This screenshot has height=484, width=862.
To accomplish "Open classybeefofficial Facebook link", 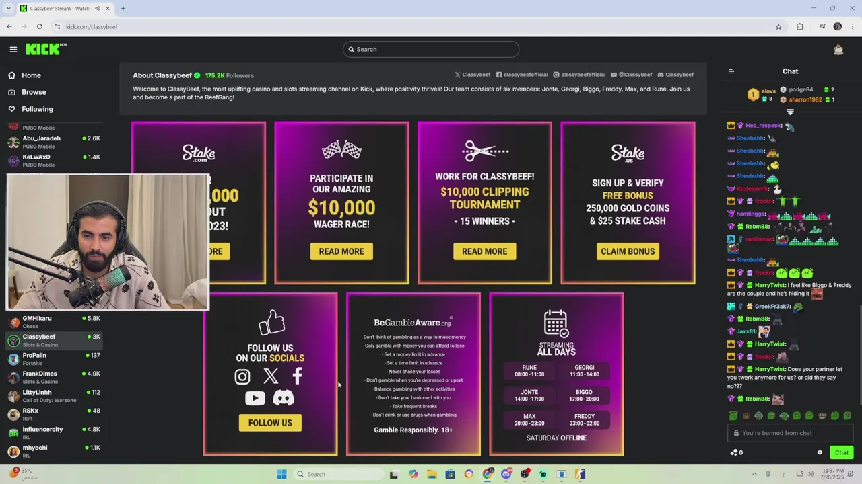I will coord(522,75).
